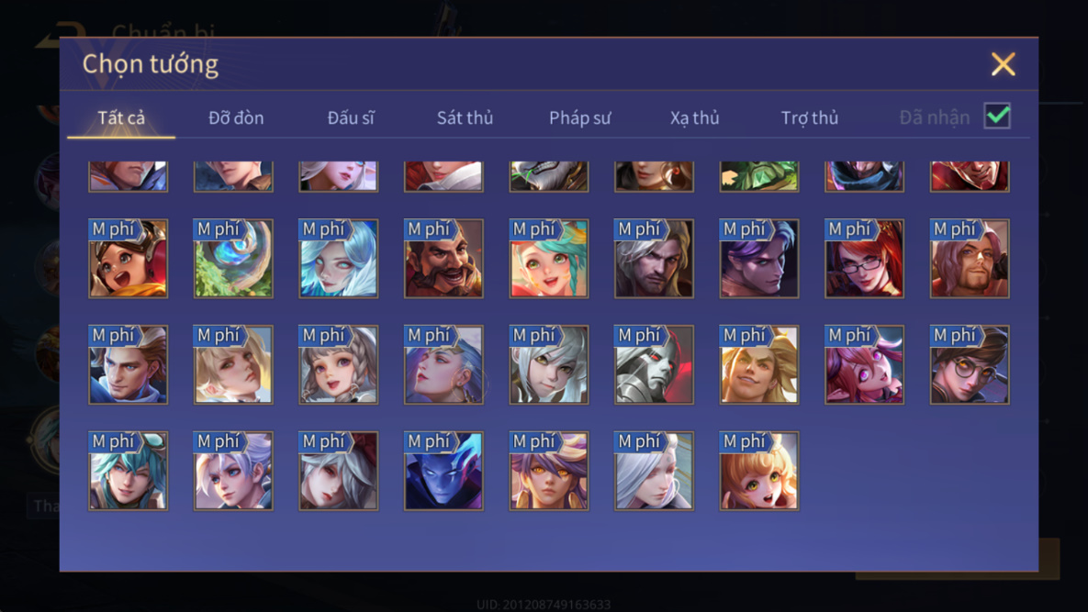
Task: Select the goggled girl hero portrait
Action: [129, 259]
